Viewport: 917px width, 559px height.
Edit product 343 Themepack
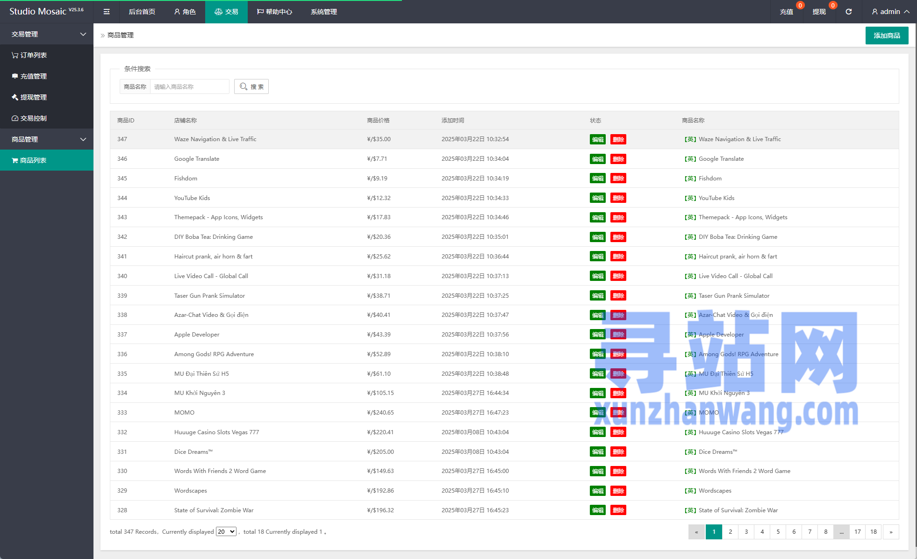click(x=598, y=217)
